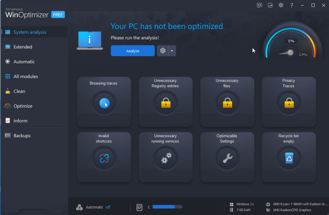Click the '7 GB RAM' status text

click(243, 210)
